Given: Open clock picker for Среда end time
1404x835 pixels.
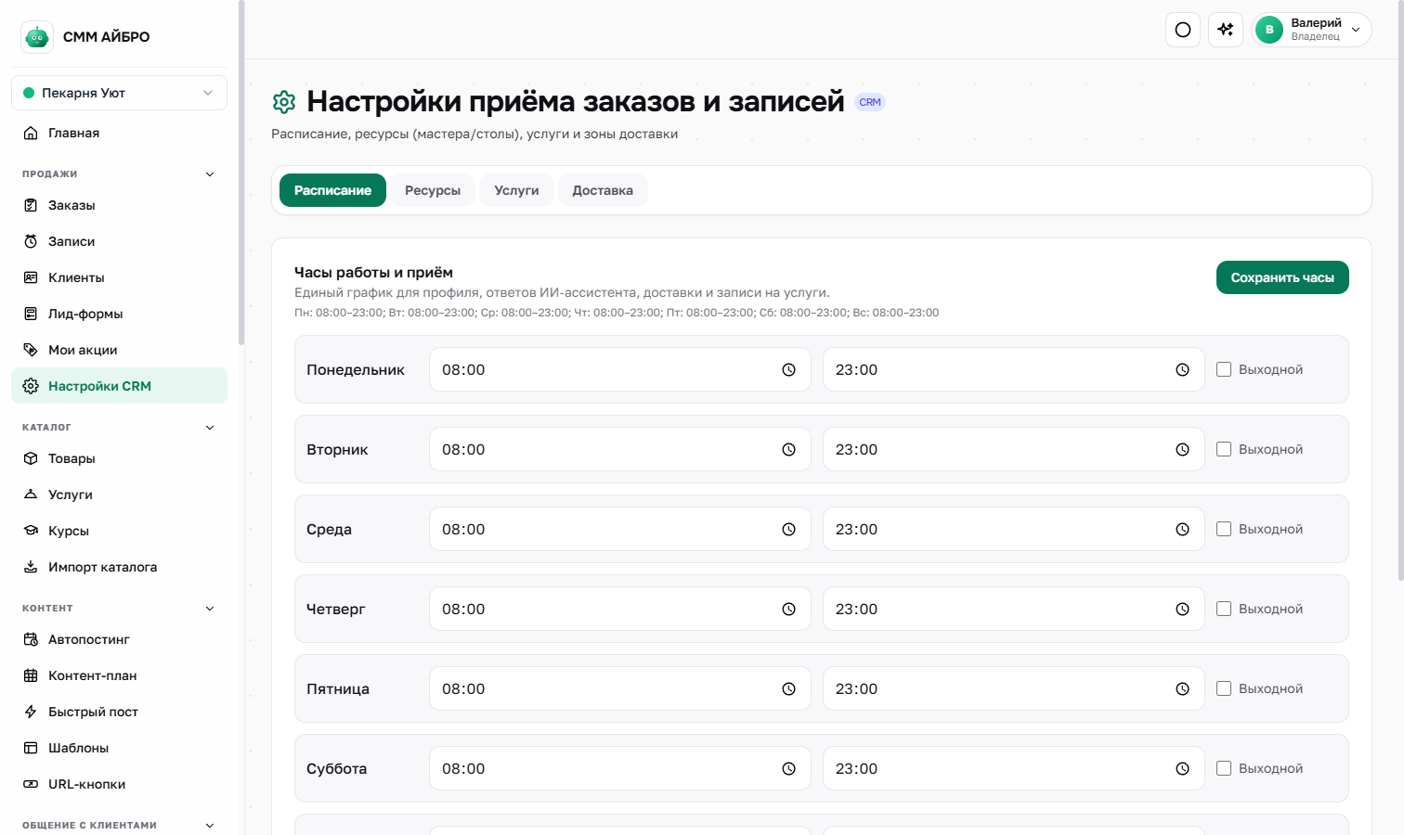Looking at the screenshot, I should (1182, 529).
